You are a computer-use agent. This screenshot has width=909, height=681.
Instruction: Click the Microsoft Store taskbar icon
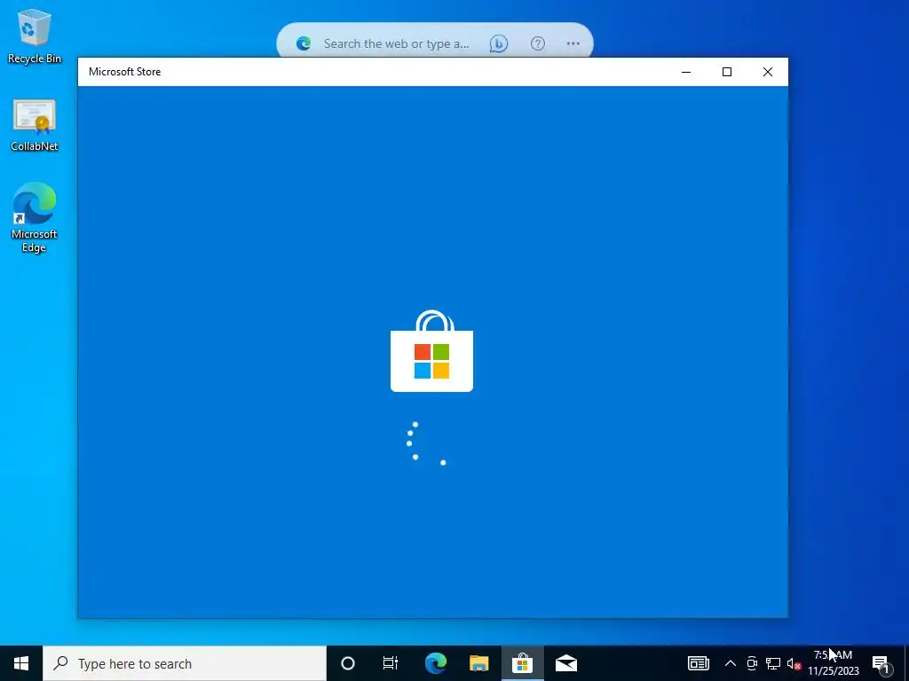(522, 663)
